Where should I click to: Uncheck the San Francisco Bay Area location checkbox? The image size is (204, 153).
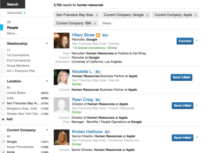[x=3, y=103]
